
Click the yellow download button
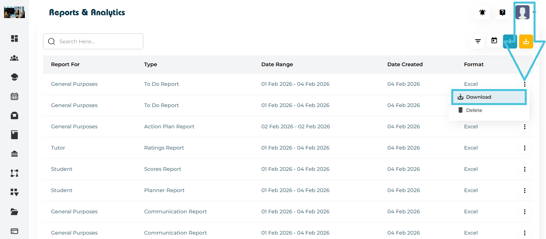pos(526,41)
